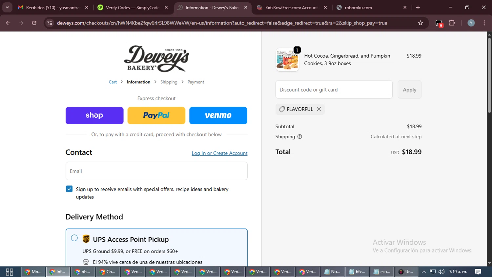Remove the FLAVORFUL discount code
Viewport: 492px width, 277px height.
pos(319,109)
